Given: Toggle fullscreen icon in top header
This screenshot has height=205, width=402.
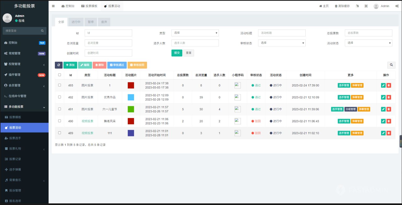Looking at the screenshot, I should [366, 6].
